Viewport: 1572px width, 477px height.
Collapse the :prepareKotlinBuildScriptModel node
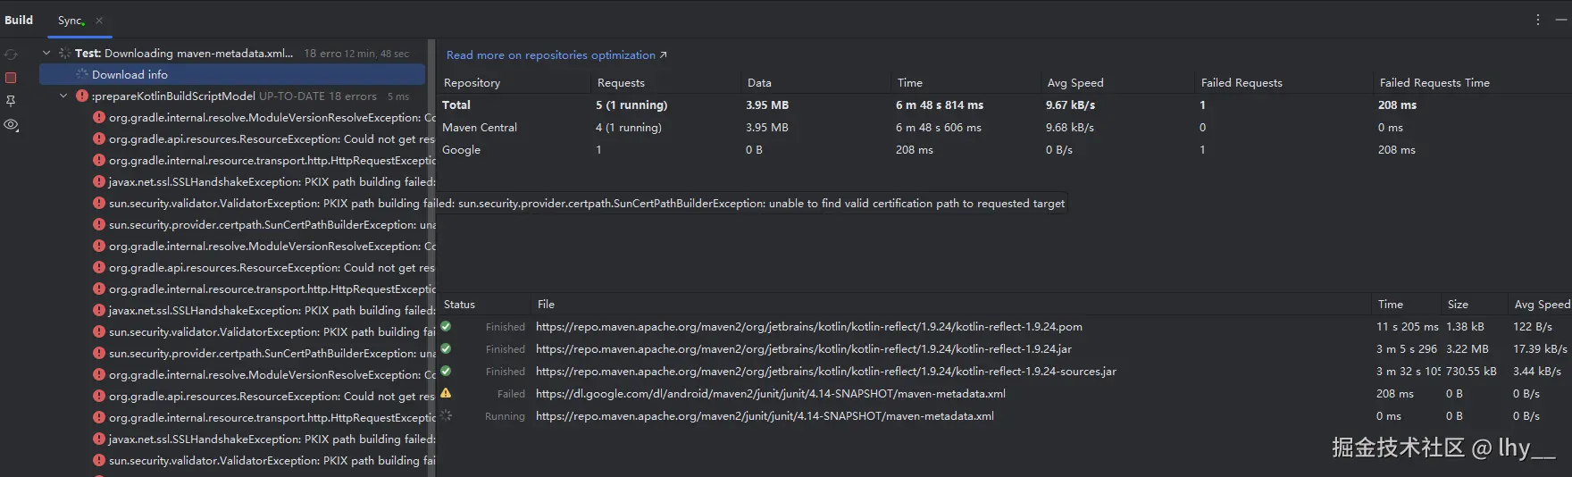pos(63,96)
